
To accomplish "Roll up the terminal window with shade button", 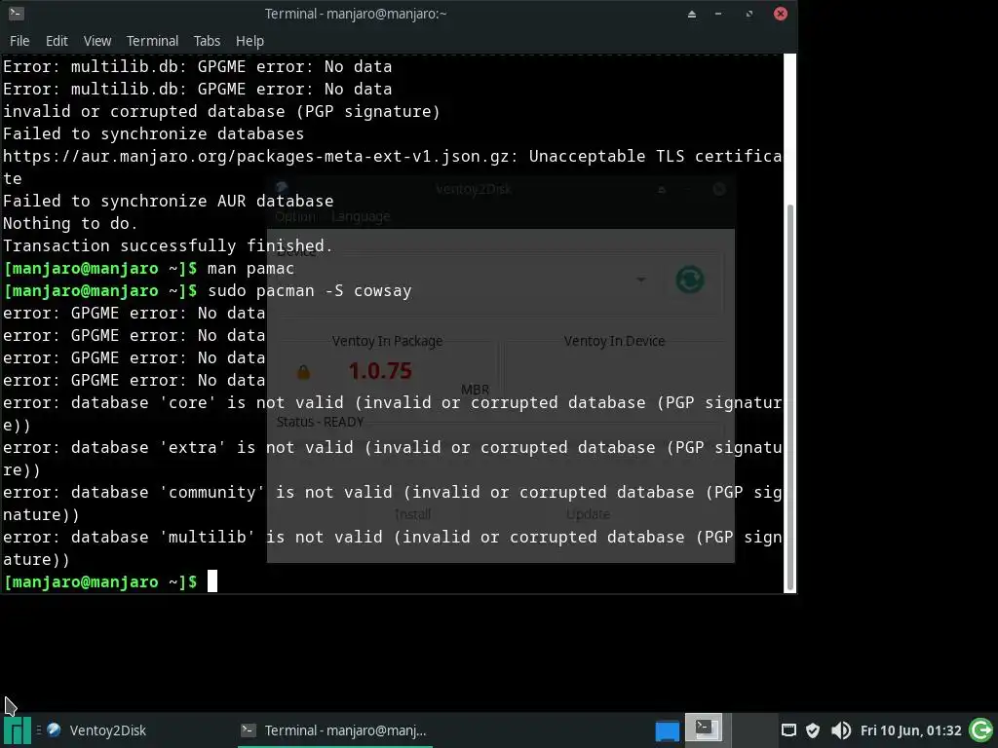I will click(691, 14).
